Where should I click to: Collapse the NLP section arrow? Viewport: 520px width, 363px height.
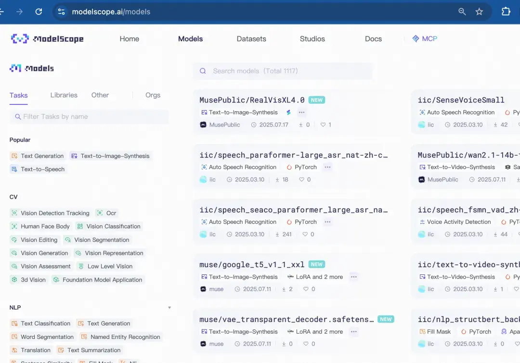[169, 308]
